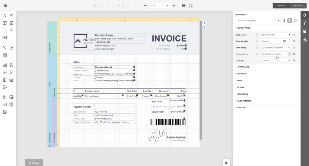Clear the Data Member Orders value
Screen dimensions: 309x166
(x=284, y=41)
